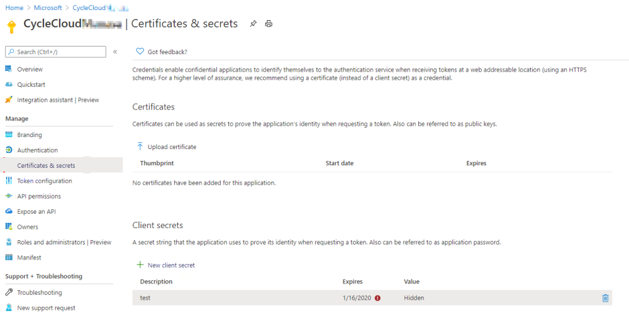Go to Authentication settings
Viewport: 629px width, 335px height.
click(37, 150)
